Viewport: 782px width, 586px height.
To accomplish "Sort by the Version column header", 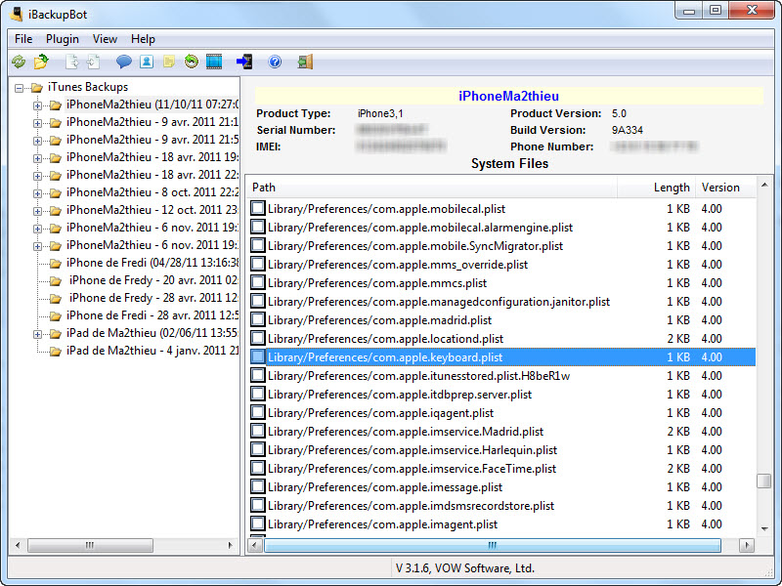I will (725, 188).
